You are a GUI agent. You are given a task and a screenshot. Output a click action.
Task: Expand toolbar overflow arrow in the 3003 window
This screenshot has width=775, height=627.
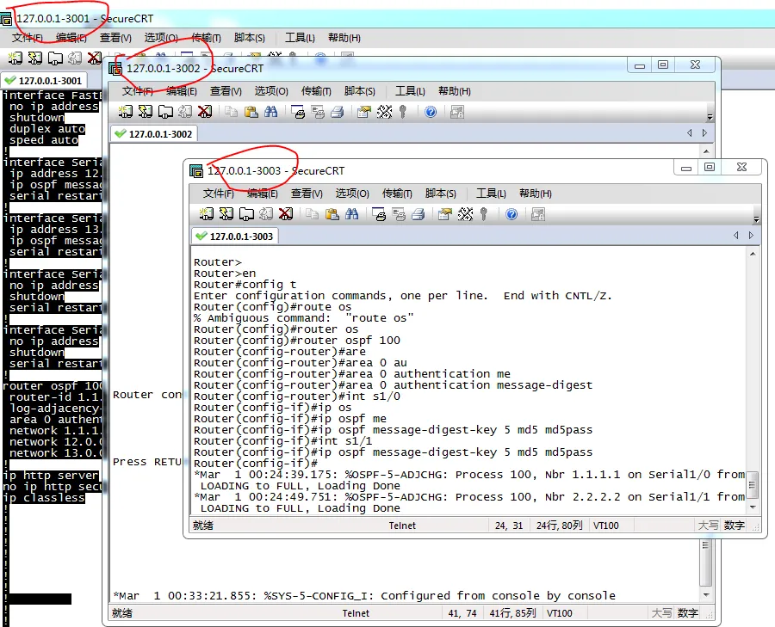[x=756, y=218]
